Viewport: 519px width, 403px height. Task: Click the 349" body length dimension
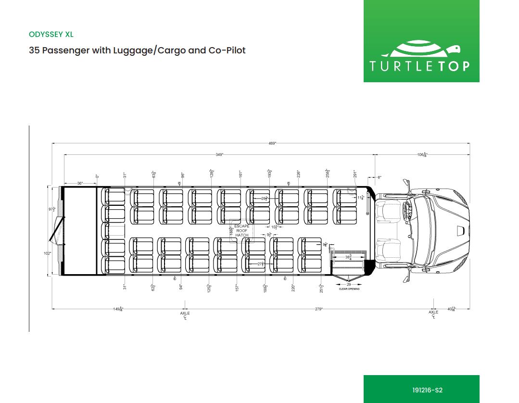point(219,154)
